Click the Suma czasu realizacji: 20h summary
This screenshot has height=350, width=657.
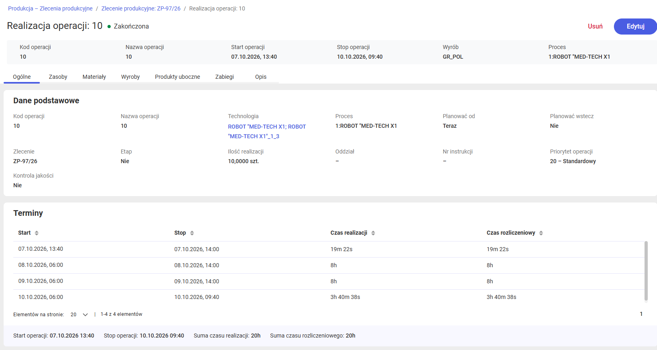tap(227, 336)
